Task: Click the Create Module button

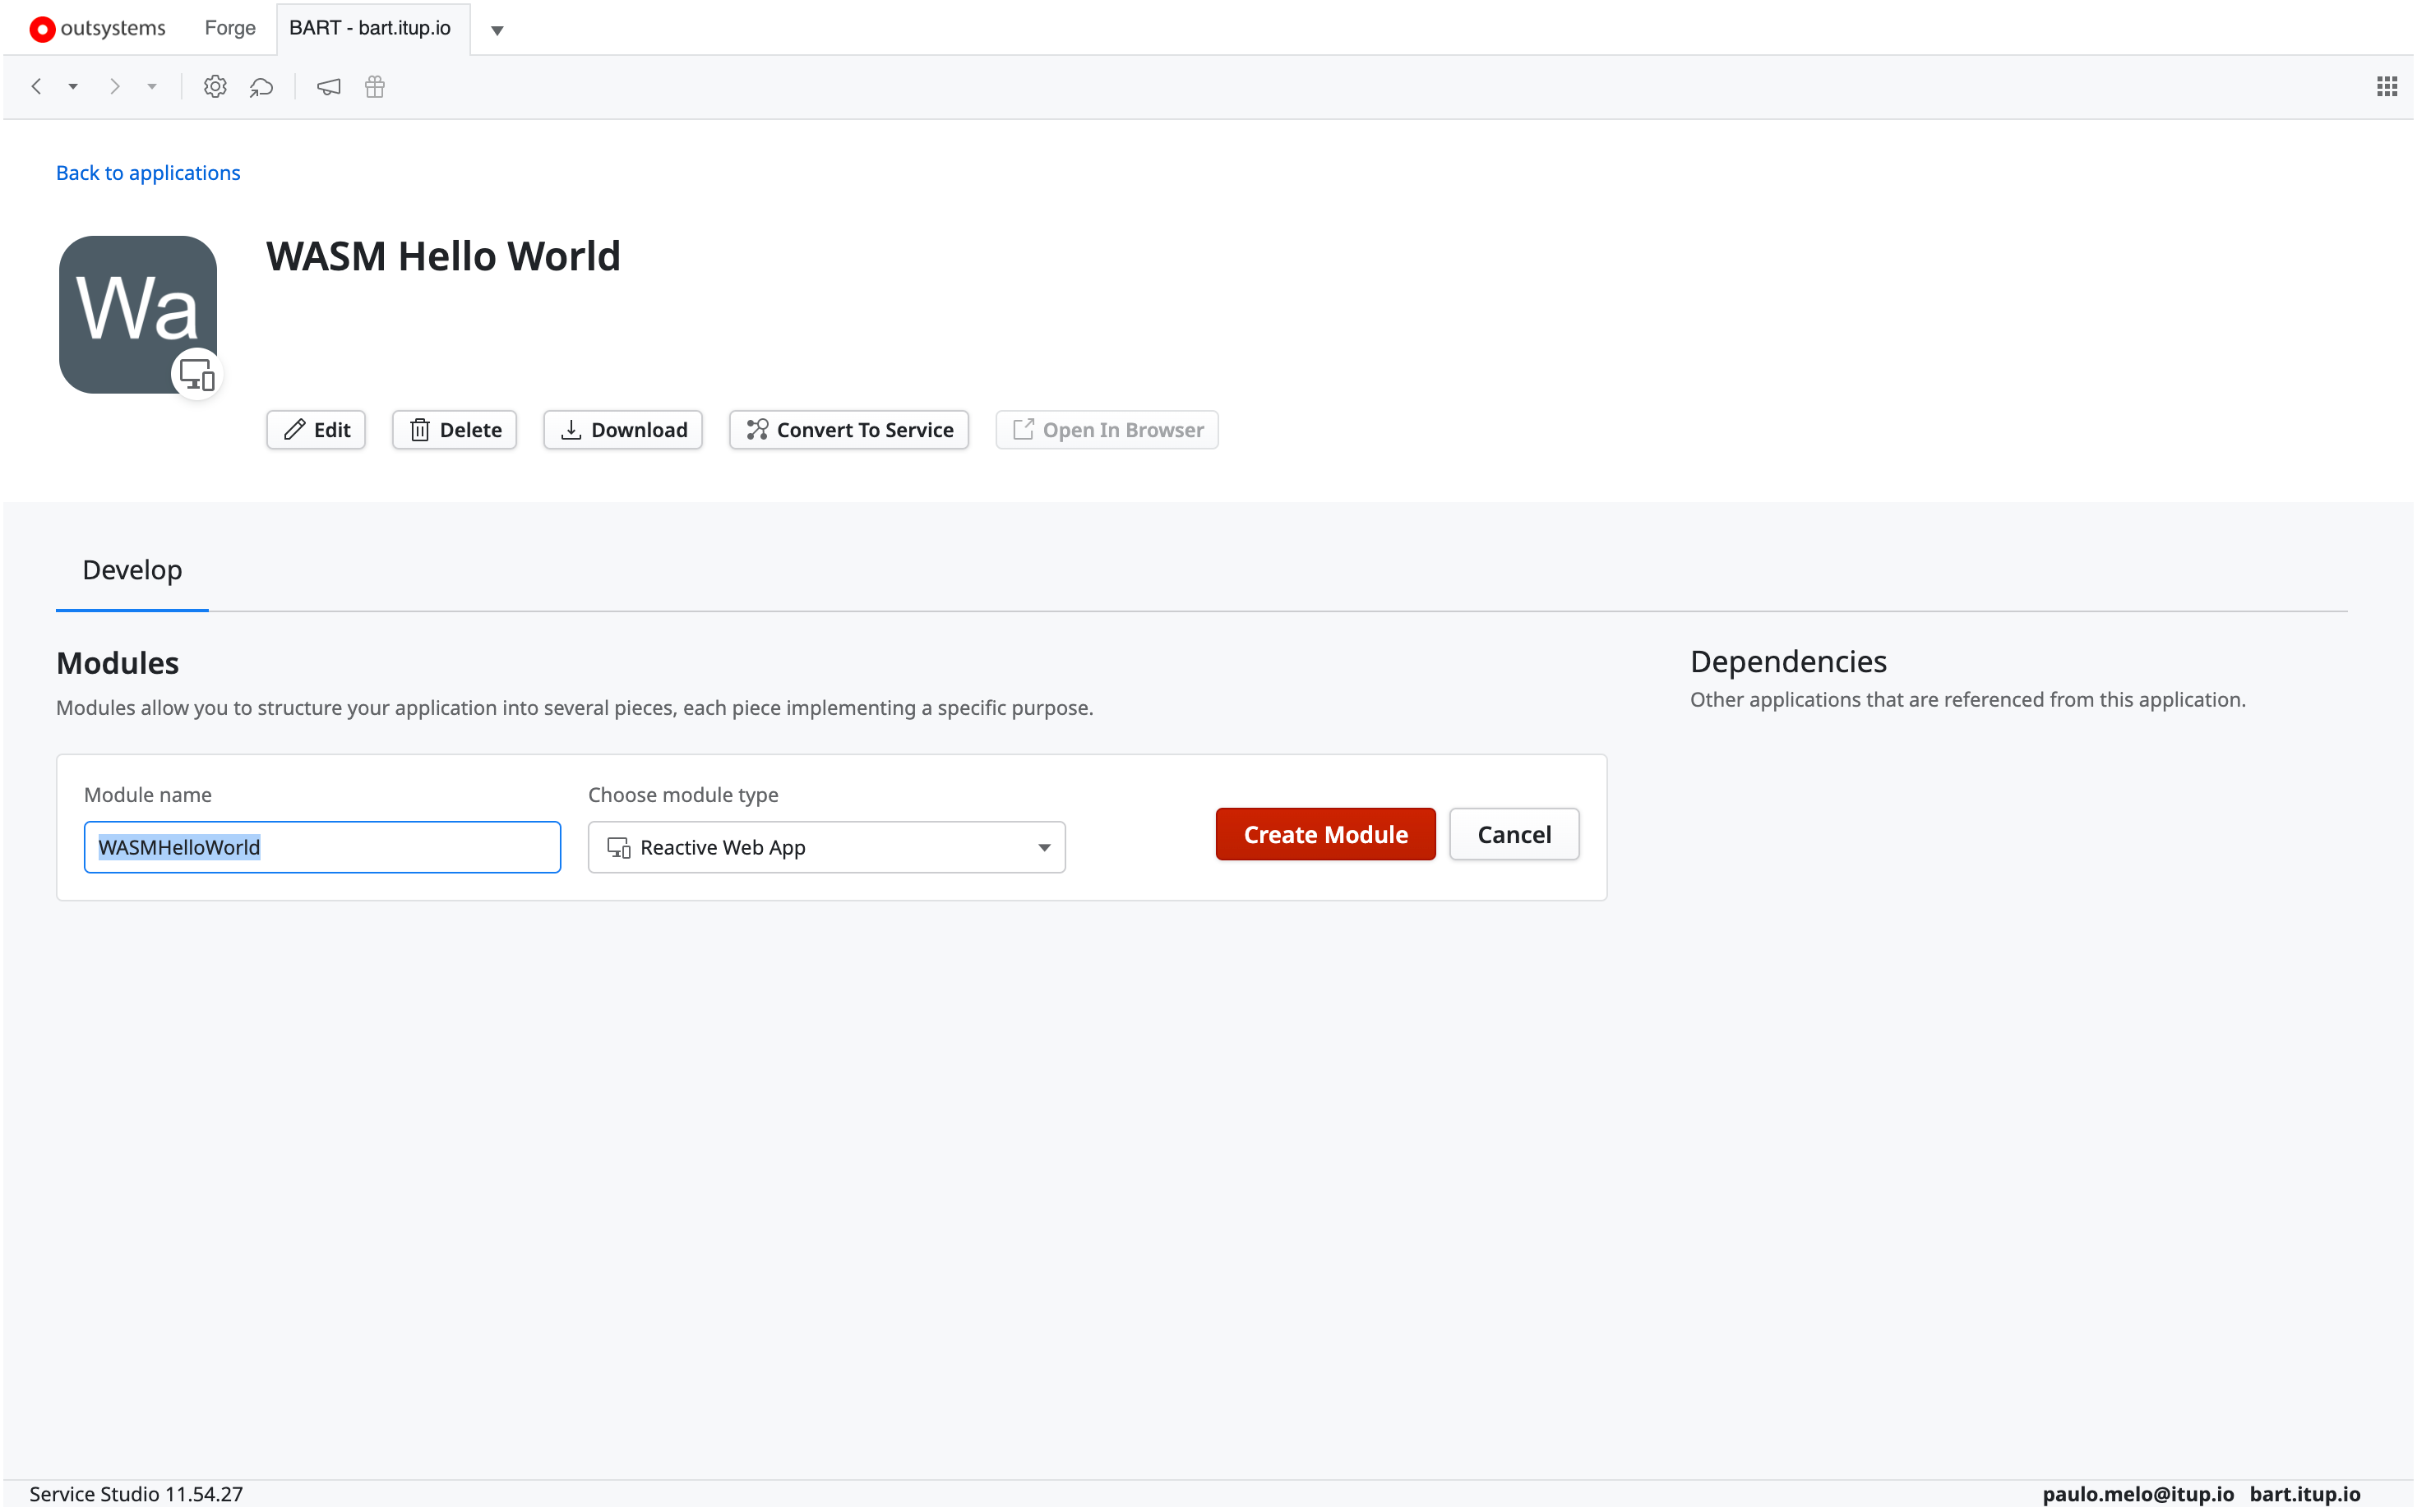Action: click(x=1325, y=834)
